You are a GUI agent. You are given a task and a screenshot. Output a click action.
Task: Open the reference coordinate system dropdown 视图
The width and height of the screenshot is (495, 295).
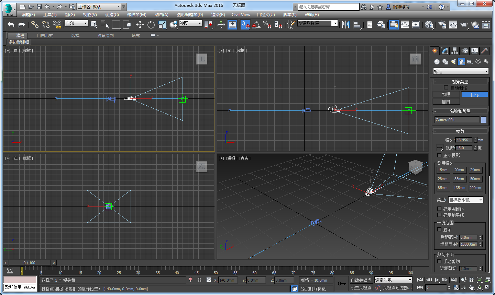click(190, 23)
